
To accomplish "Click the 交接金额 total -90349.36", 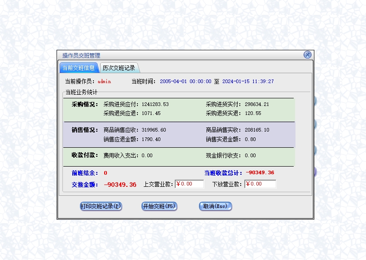I will pyautogui.click(x=120, y=185).
